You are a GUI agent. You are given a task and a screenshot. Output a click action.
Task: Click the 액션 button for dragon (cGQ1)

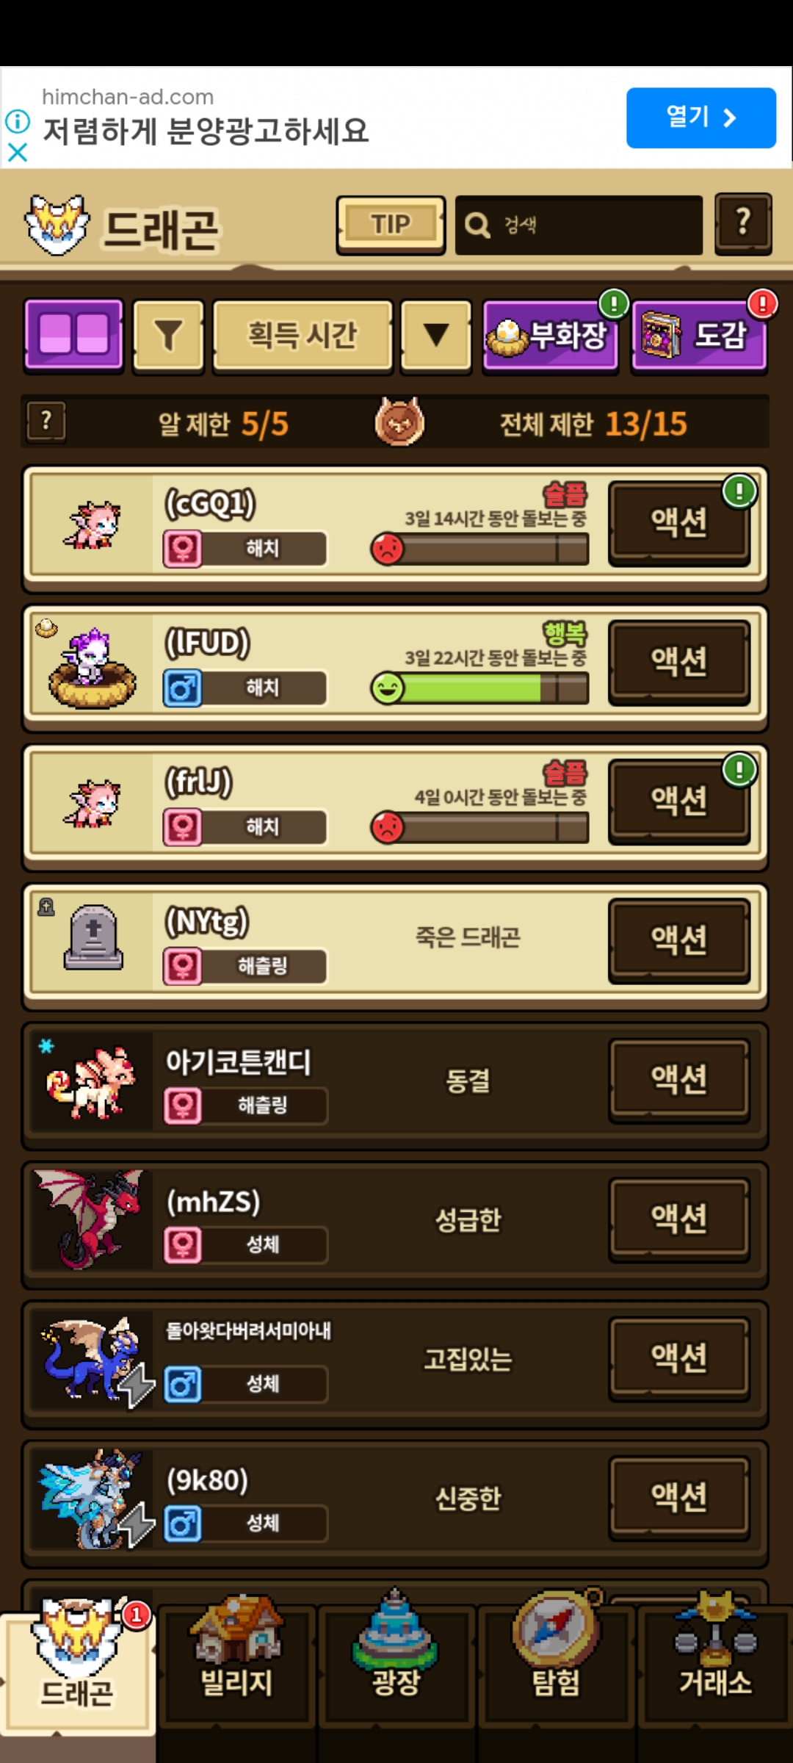[x=679, y=522]
